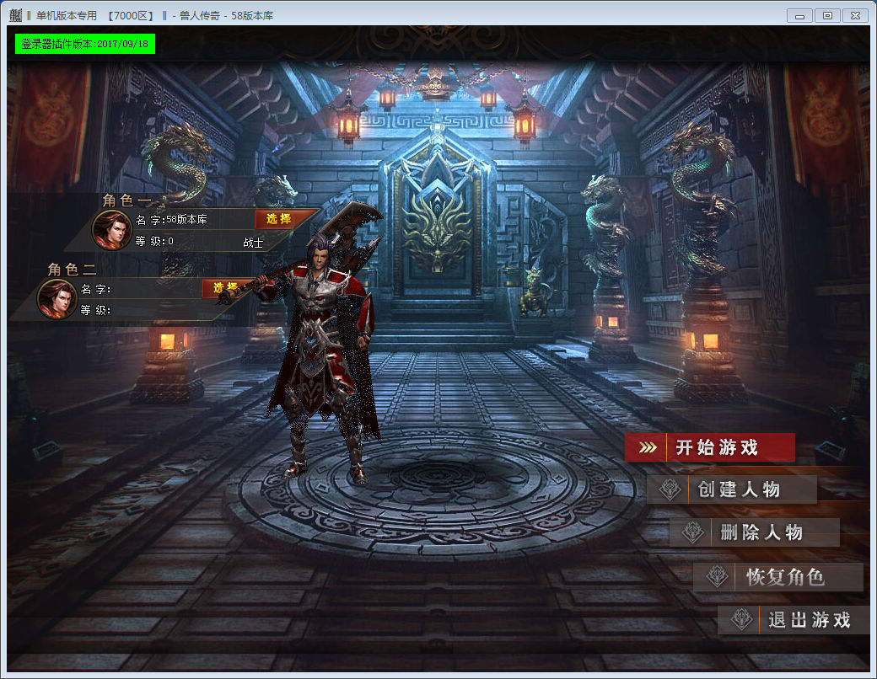Click the emblem icon beside 恢复角色
This screenshot has height=679, width=877.
coord(717,577)
